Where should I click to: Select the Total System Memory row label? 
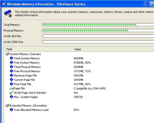(27, 58)
